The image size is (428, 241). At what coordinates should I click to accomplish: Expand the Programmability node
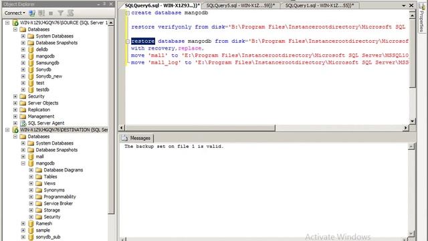31,197
